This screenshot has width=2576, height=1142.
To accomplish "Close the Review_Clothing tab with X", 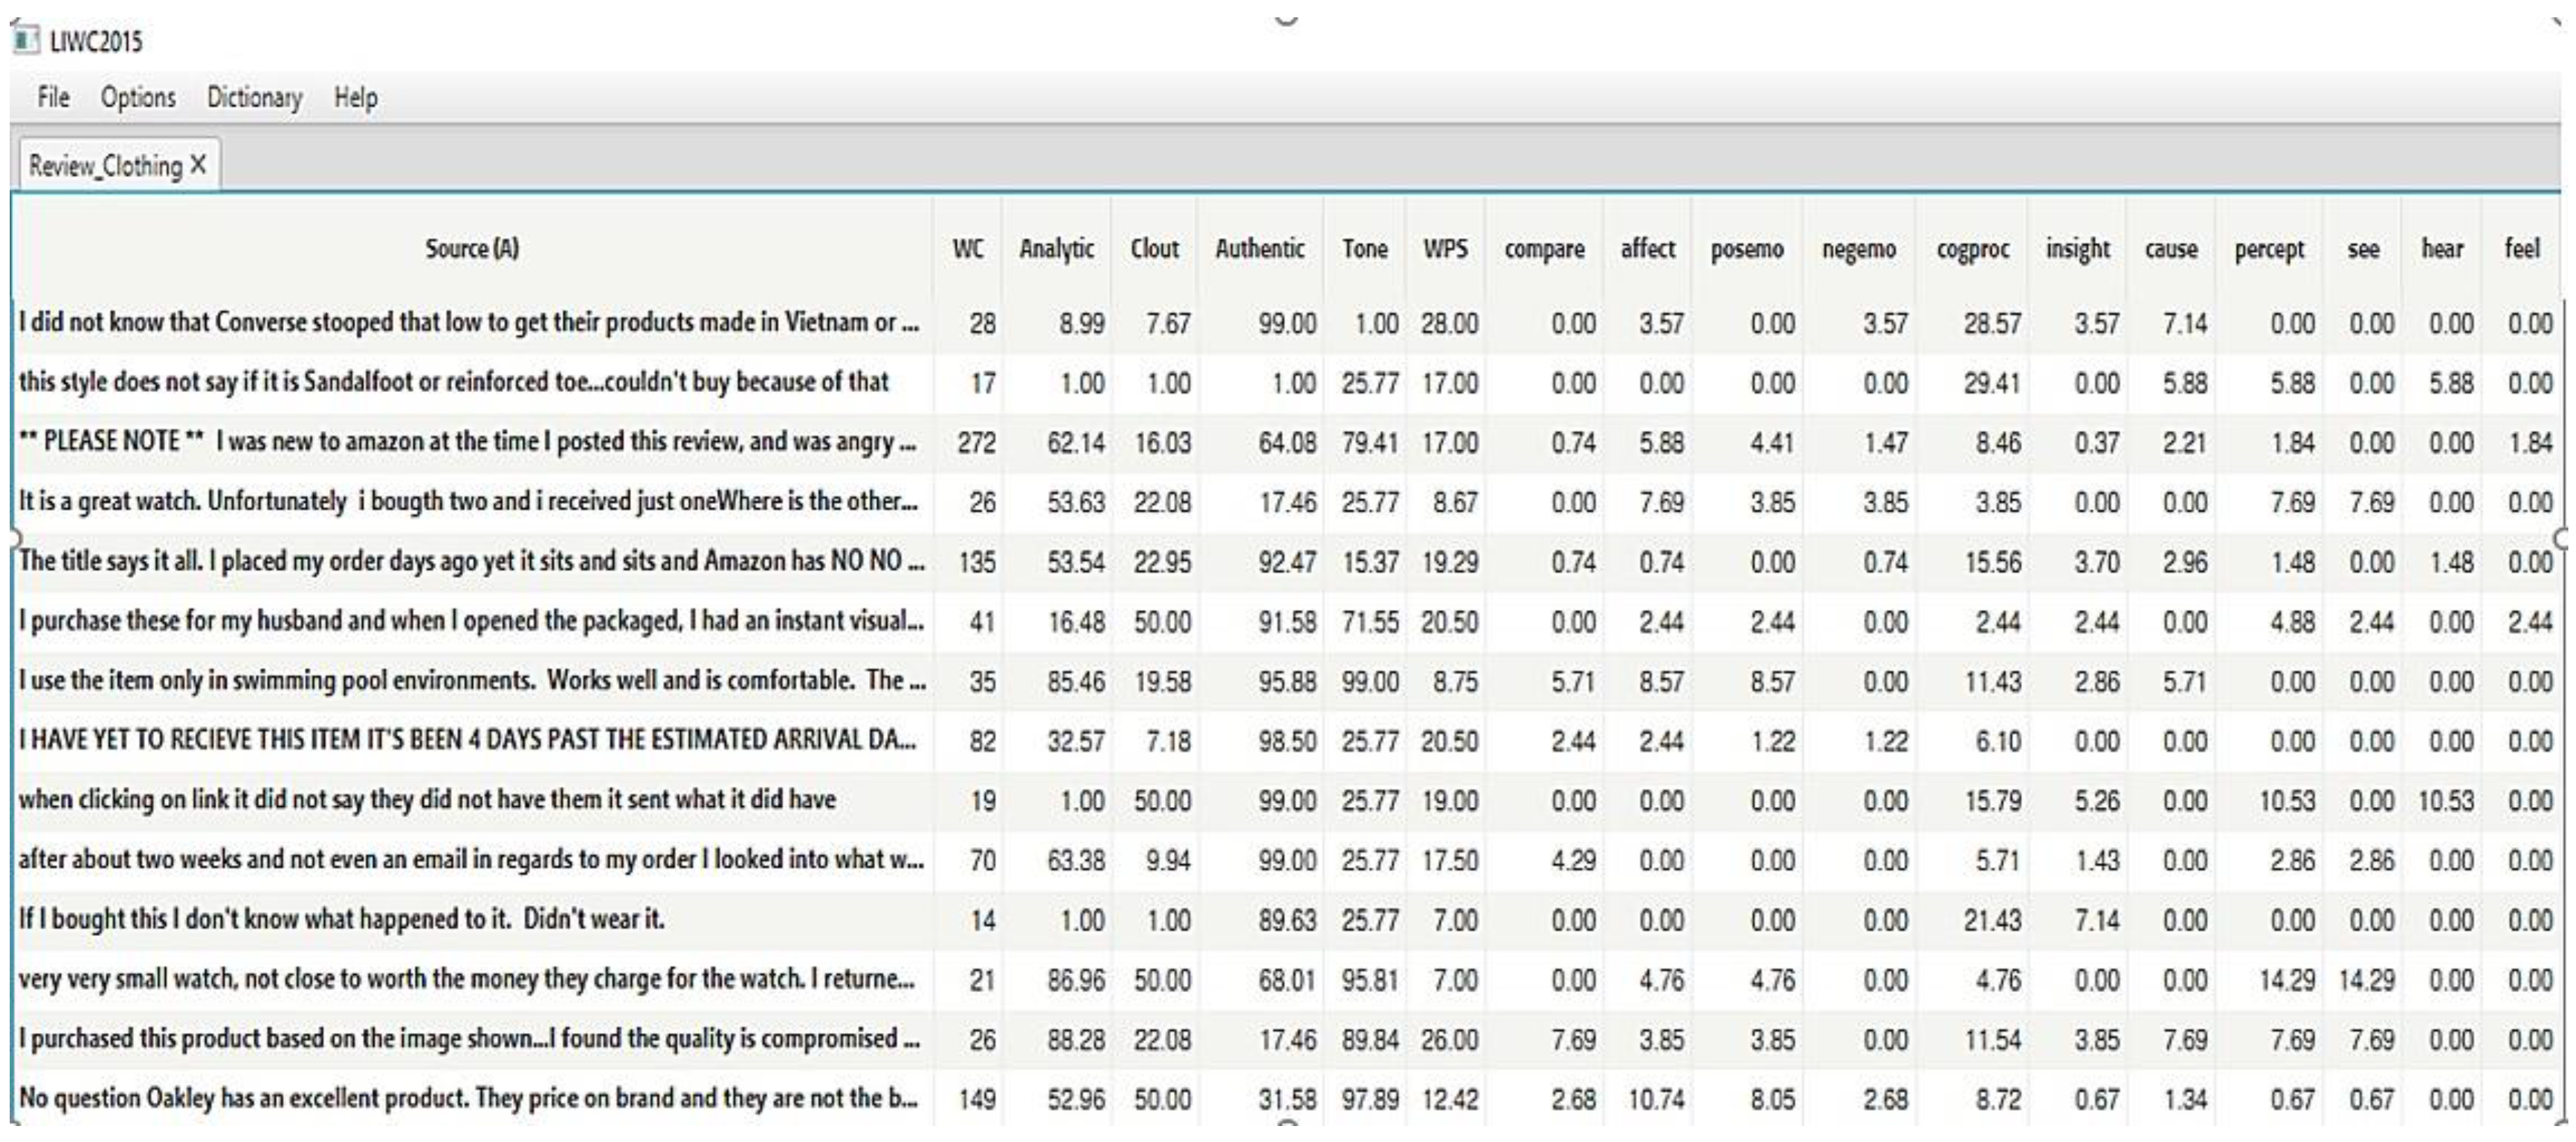I will [199, 165].
